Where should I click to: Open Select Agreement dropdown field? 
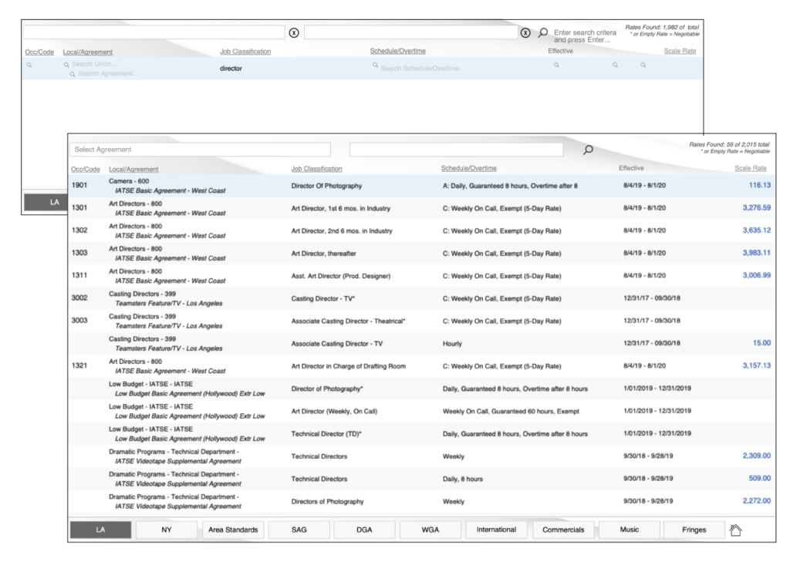pyautogui.click(x=200, y=150)
